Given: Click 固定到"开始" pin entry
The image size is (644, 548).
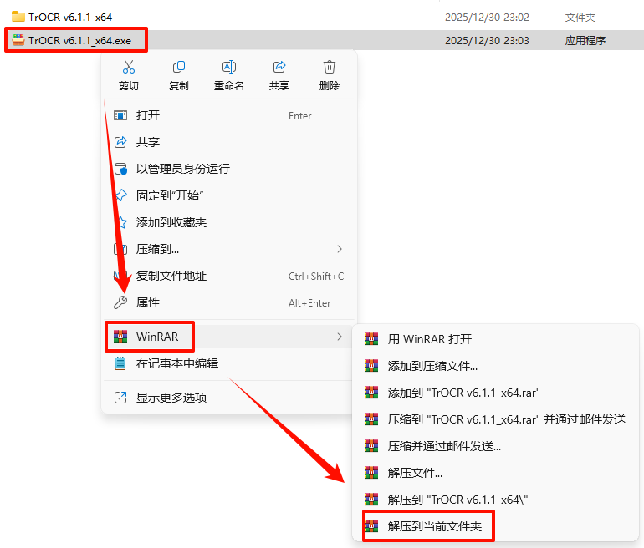Looking at the screenshot, I should 229,195.
